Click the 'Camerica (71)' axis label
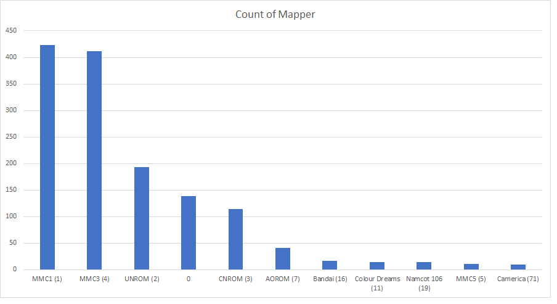The image size is (557, 304). pos(518,279)
